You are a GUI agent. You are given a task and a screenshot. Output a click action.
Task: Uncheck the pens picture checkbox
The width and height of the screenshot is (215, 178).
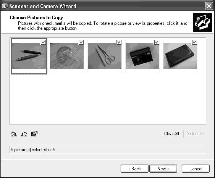tap(43, 42)
